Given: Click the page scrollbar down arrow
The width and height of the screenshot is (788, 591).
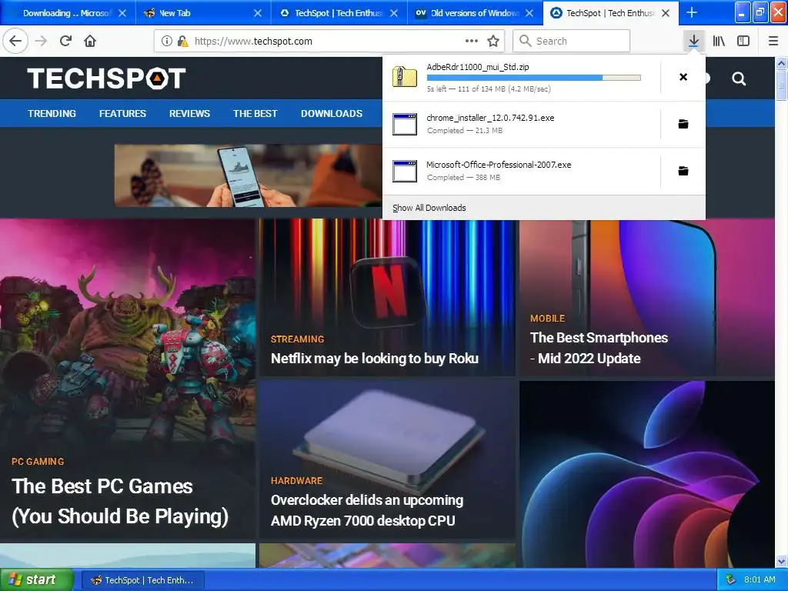Looking at the screenshot, I should click(782, 561).
